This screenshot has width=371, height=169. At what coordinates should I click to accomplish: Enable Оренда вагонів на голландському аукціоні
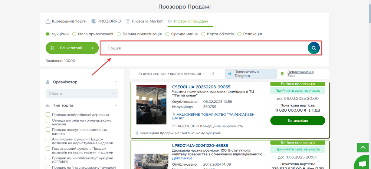[48, 120]
